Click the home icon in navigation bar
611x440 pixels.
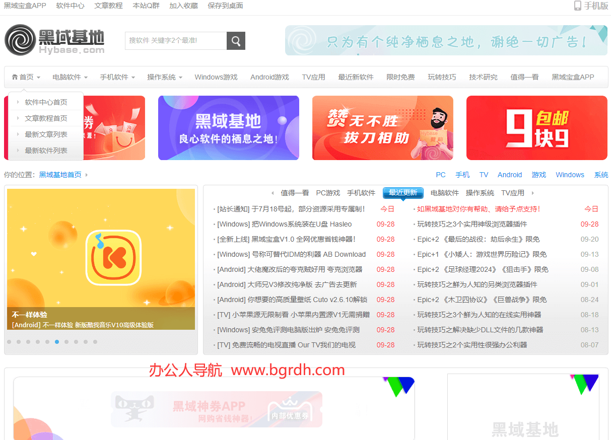15,78
